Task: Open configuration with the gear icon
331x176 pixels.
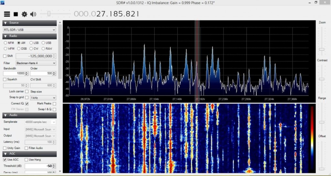Action: 24,14
